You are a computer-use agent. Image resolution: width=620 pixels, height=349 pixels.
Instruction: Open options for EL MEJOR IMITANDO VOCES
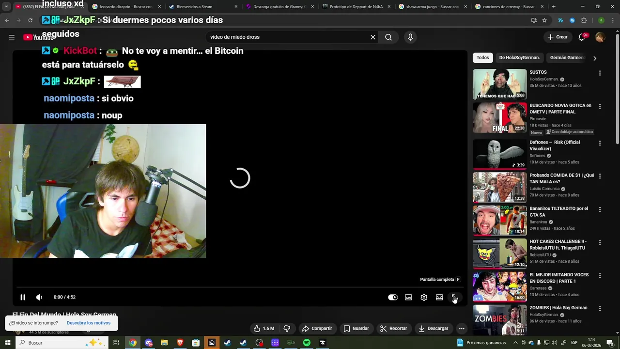600,276
